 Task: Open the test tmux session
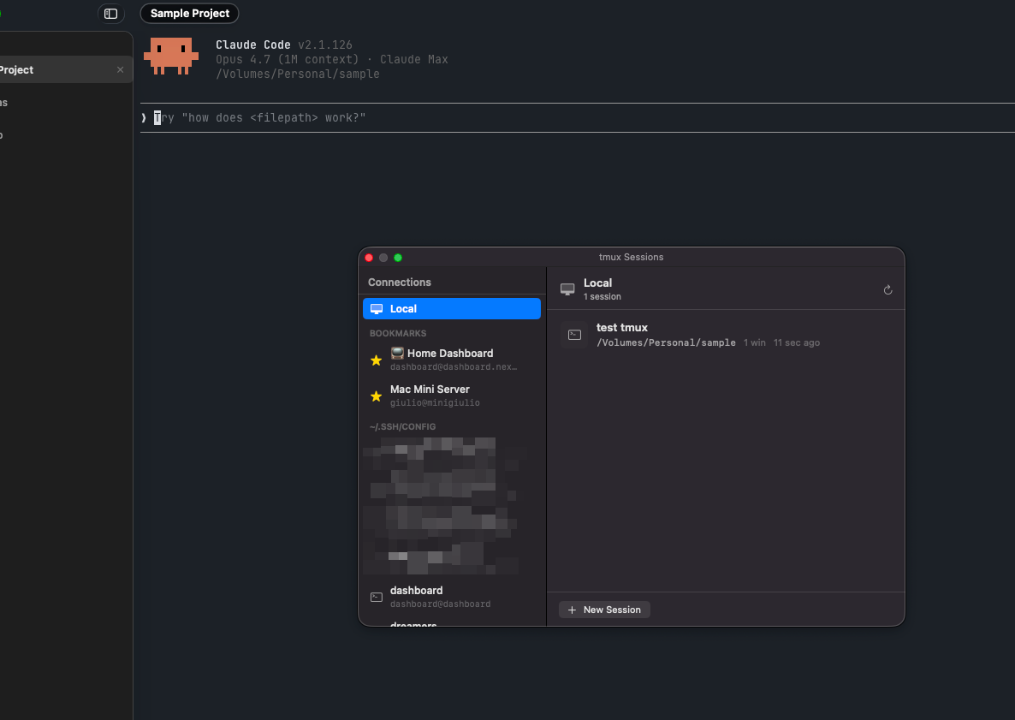726,335
